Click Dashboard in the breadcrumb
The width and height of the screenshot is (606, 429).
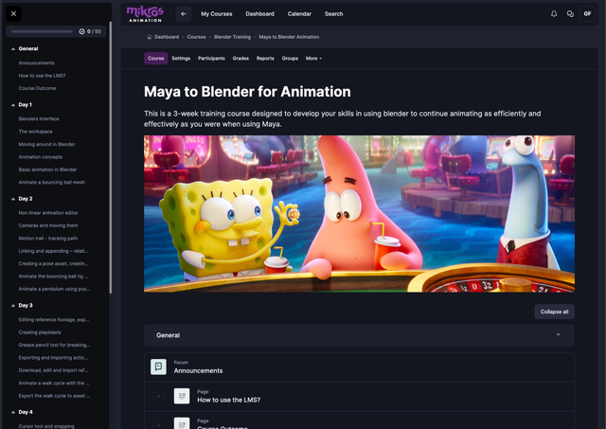[167, 37]
